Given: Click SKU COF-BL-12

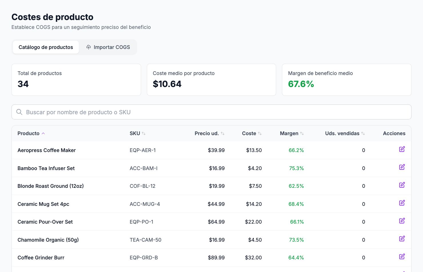Looking at the screenshot, I should click(143, 186).
